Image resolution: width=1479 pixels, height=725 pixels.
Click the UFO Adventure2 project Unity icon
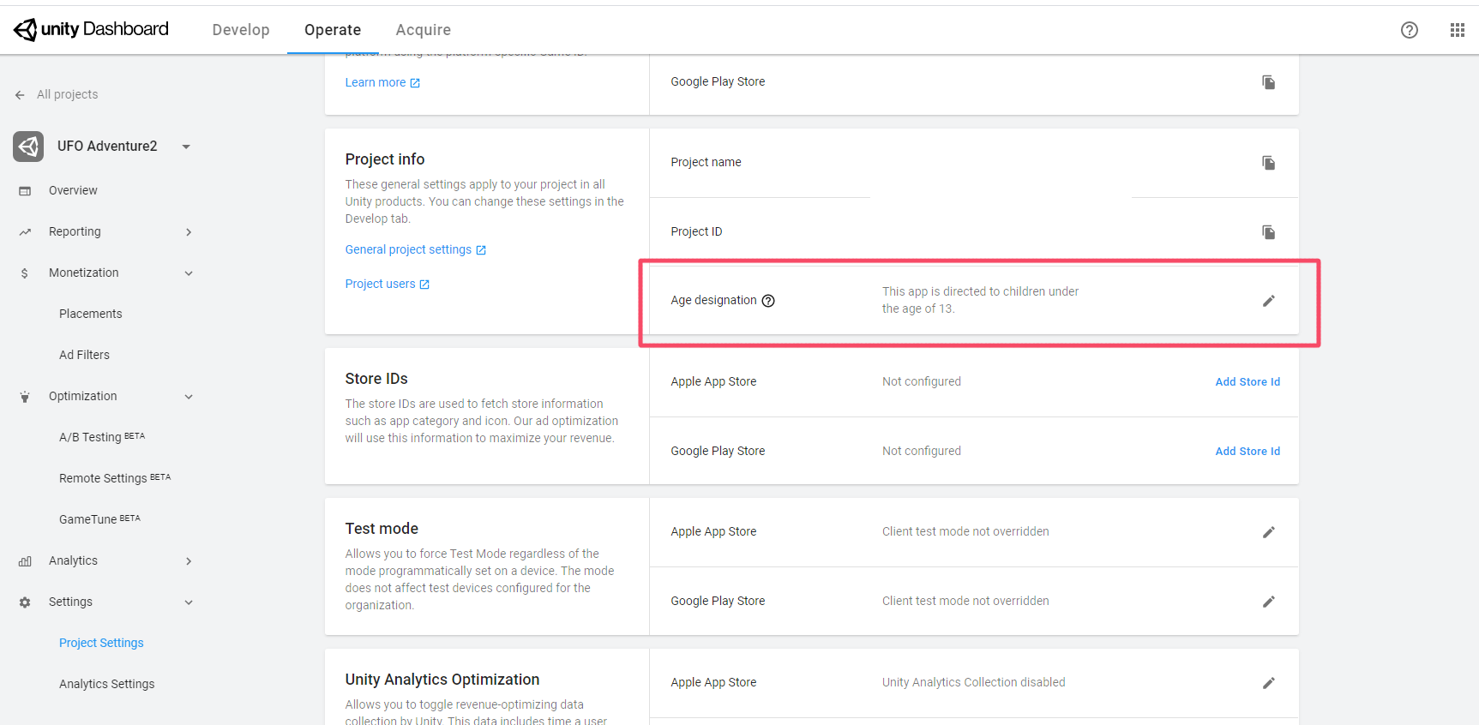coord(28,147)
